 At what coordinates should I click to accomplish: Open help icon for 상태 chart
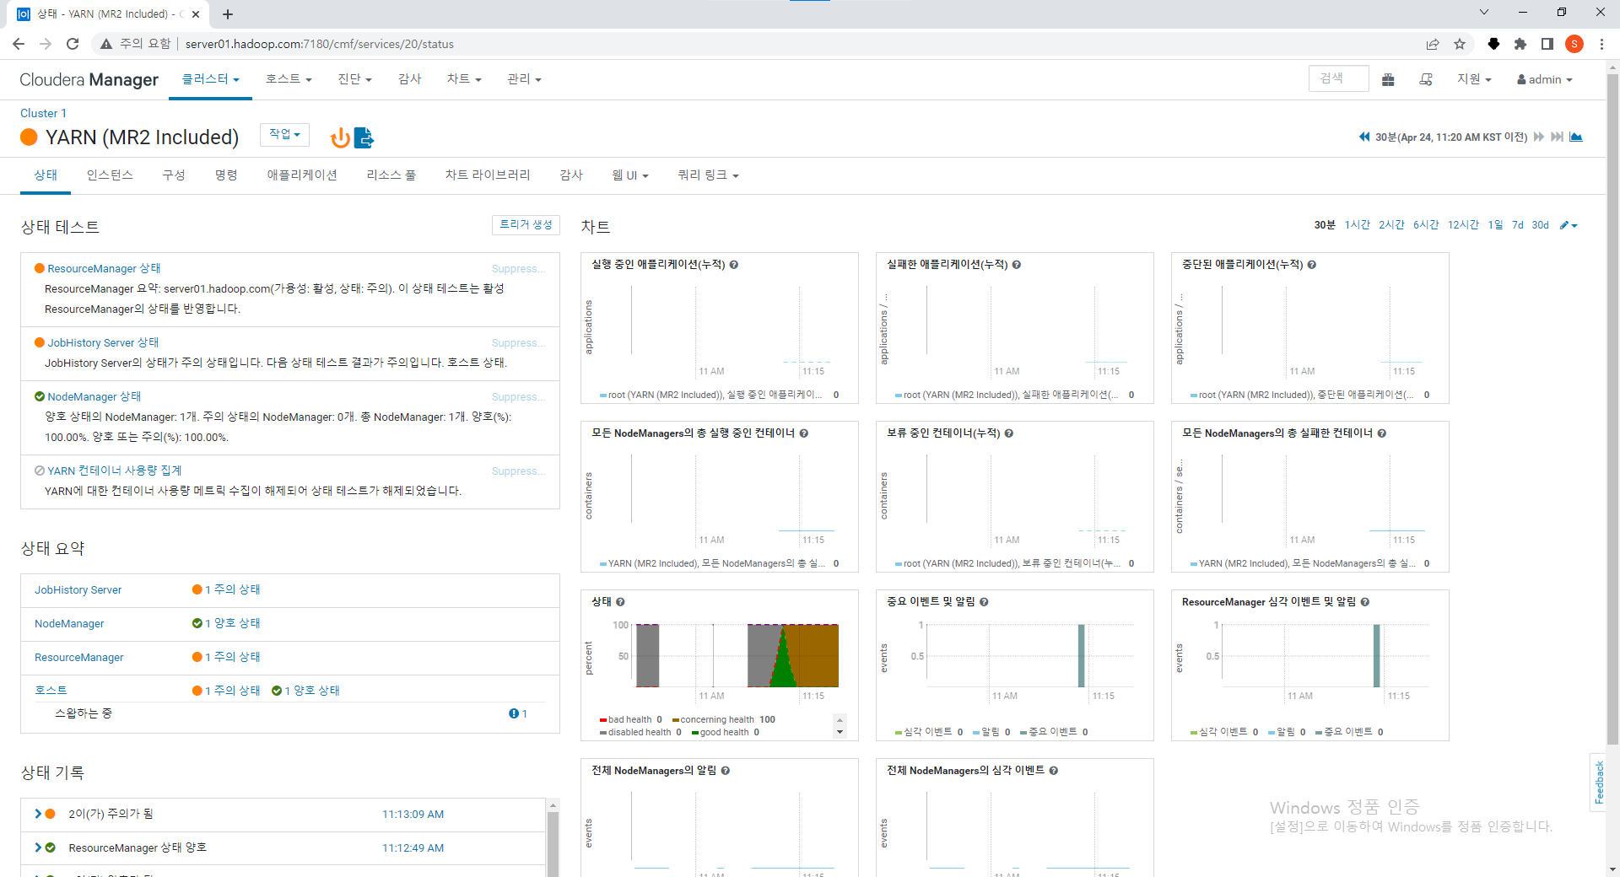(620, 602)
